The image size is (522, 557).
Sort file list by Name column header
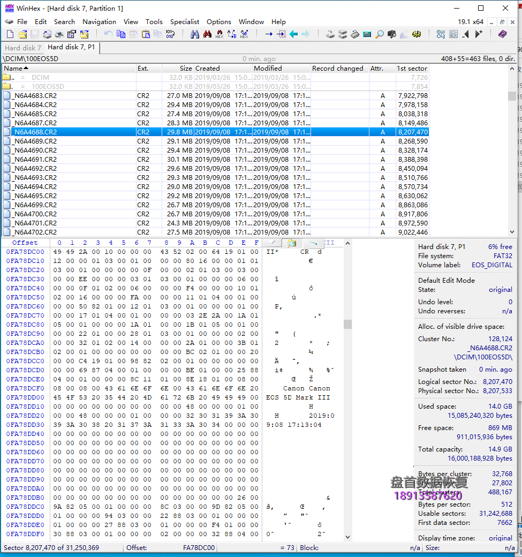point(69,68)
